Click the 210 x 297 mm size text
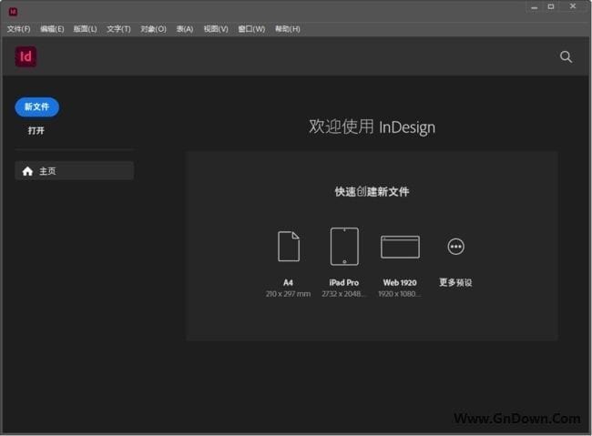Viewport: 592px width, 436px height. pos(288,294)
